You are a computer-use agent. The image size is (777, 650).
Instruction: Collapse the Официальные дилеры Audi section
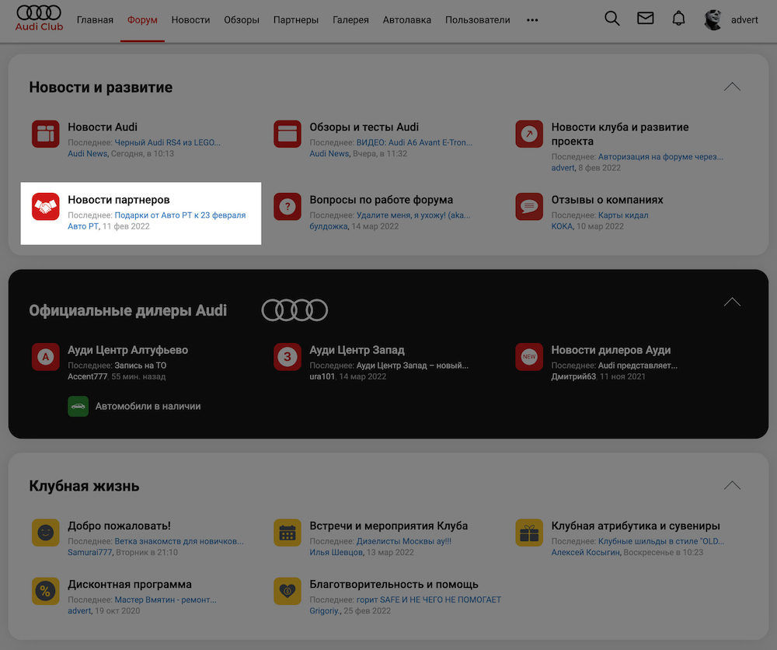point(732,302)
